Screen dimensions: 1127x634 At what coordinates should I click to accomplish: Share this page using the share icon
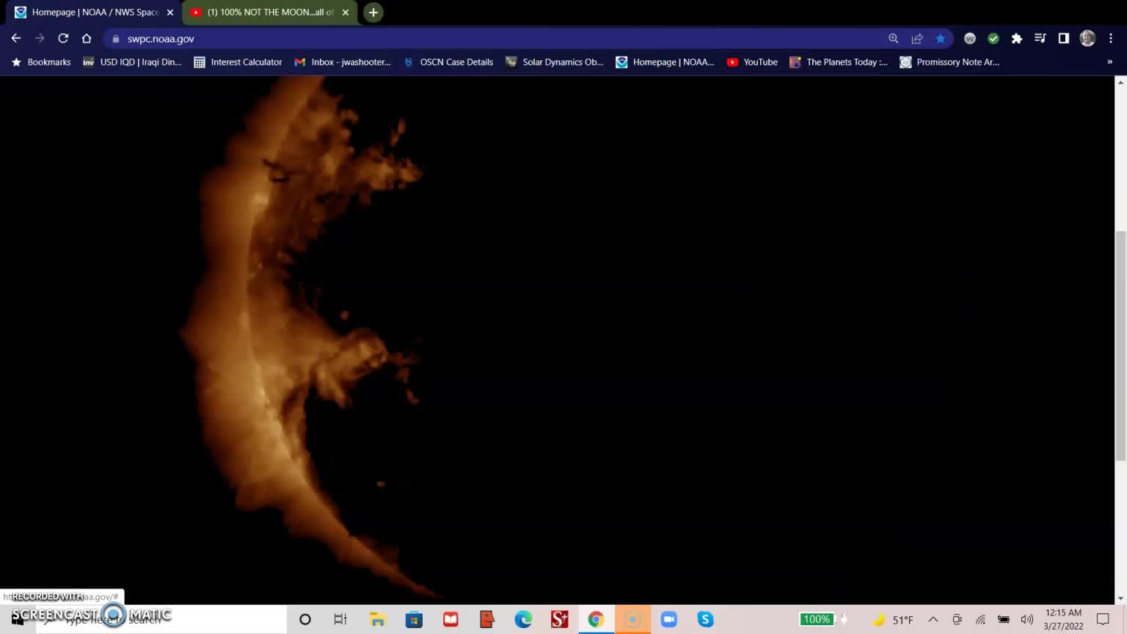pyautogui.click(x=917, y=38)
